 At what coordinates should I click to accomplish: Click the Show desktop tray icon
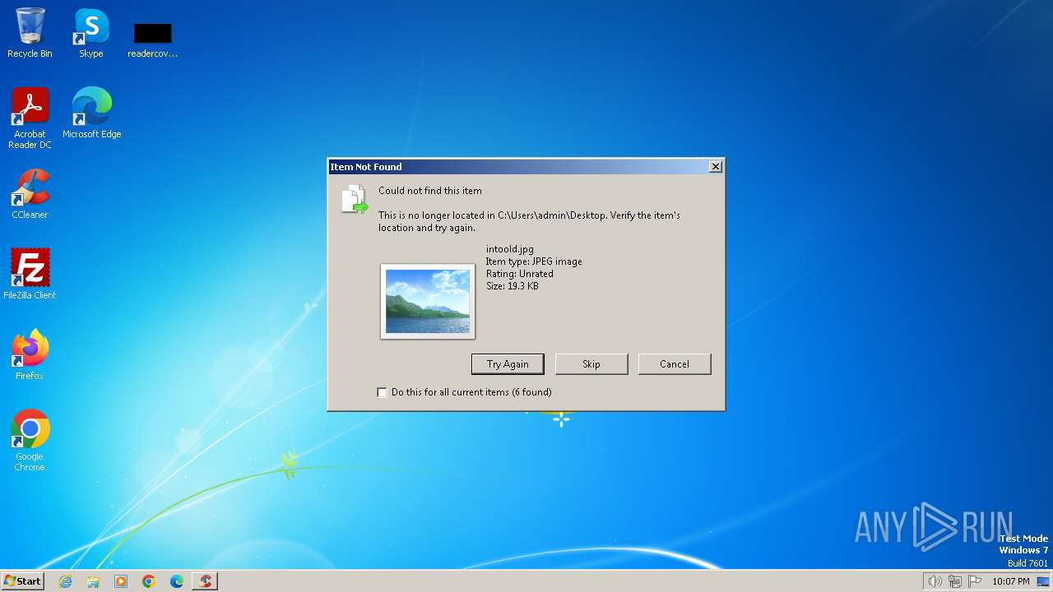[x=1044, y=581]
